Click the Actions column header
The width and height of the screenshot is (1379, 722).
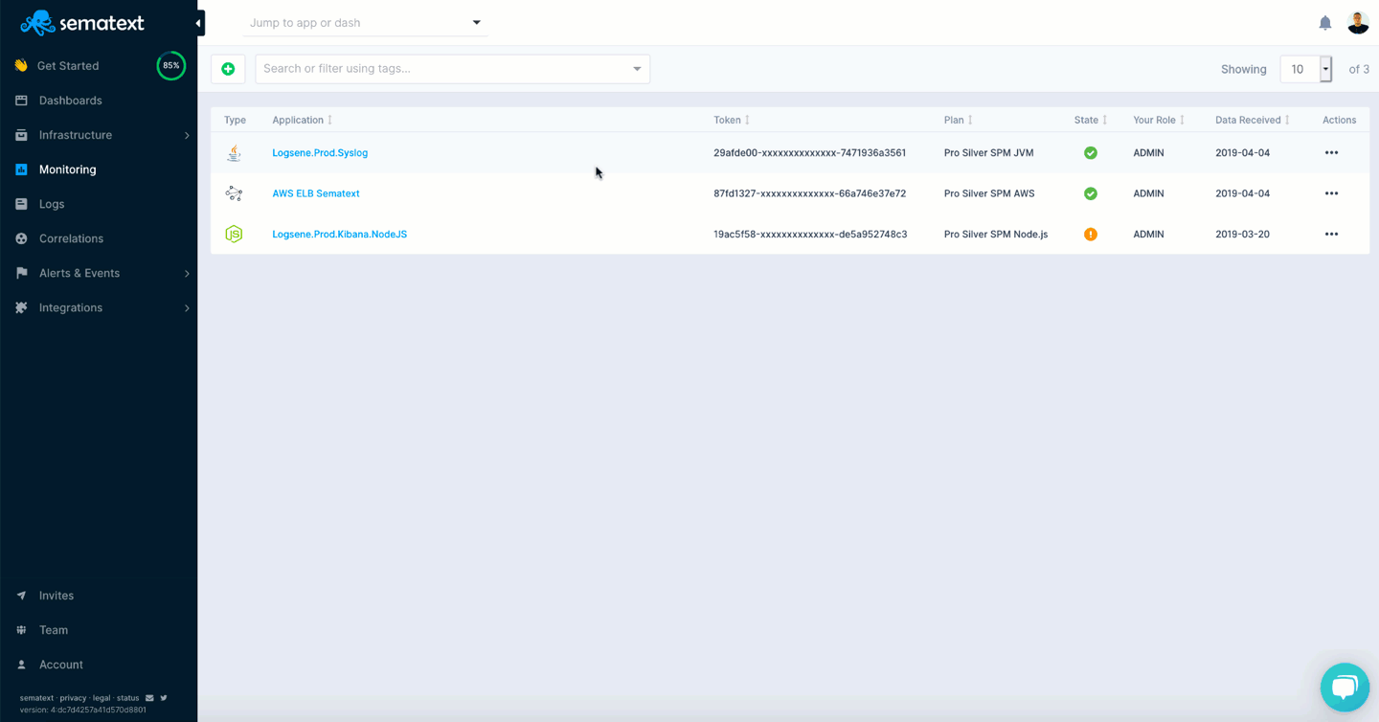click(1339, 120)
